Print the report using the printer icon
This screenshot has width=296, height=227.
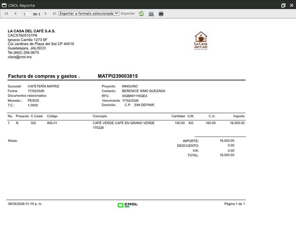pyautogui.click(x=161, y=14)
